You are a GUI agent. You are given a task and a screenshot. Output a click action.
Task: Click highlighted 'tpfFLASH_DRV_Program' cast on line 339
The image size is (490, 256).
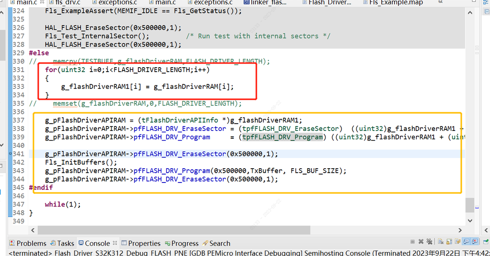tap(283, 137)
